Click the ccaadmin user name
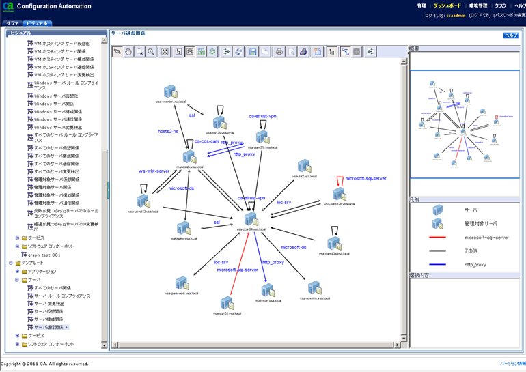 click(456, 16)
